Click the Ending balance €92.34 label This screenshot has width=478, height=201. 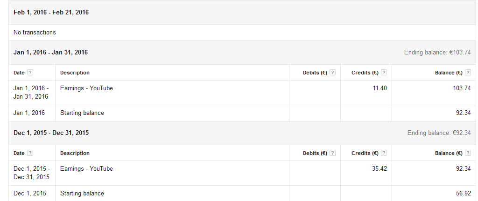click(x=439, y=133)
